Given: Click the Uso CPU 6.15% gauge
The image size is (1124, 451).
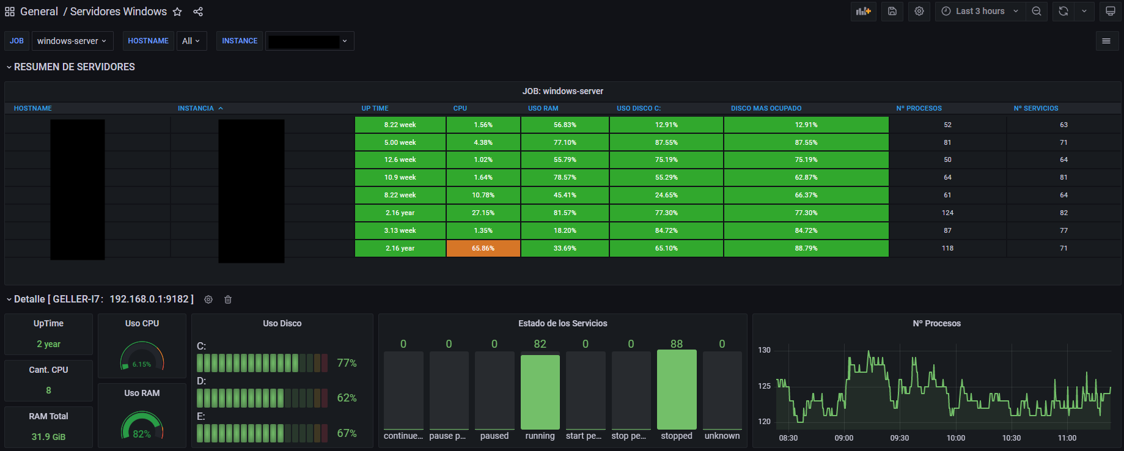Looking at the screenshot, I should [x=142, y=356].
